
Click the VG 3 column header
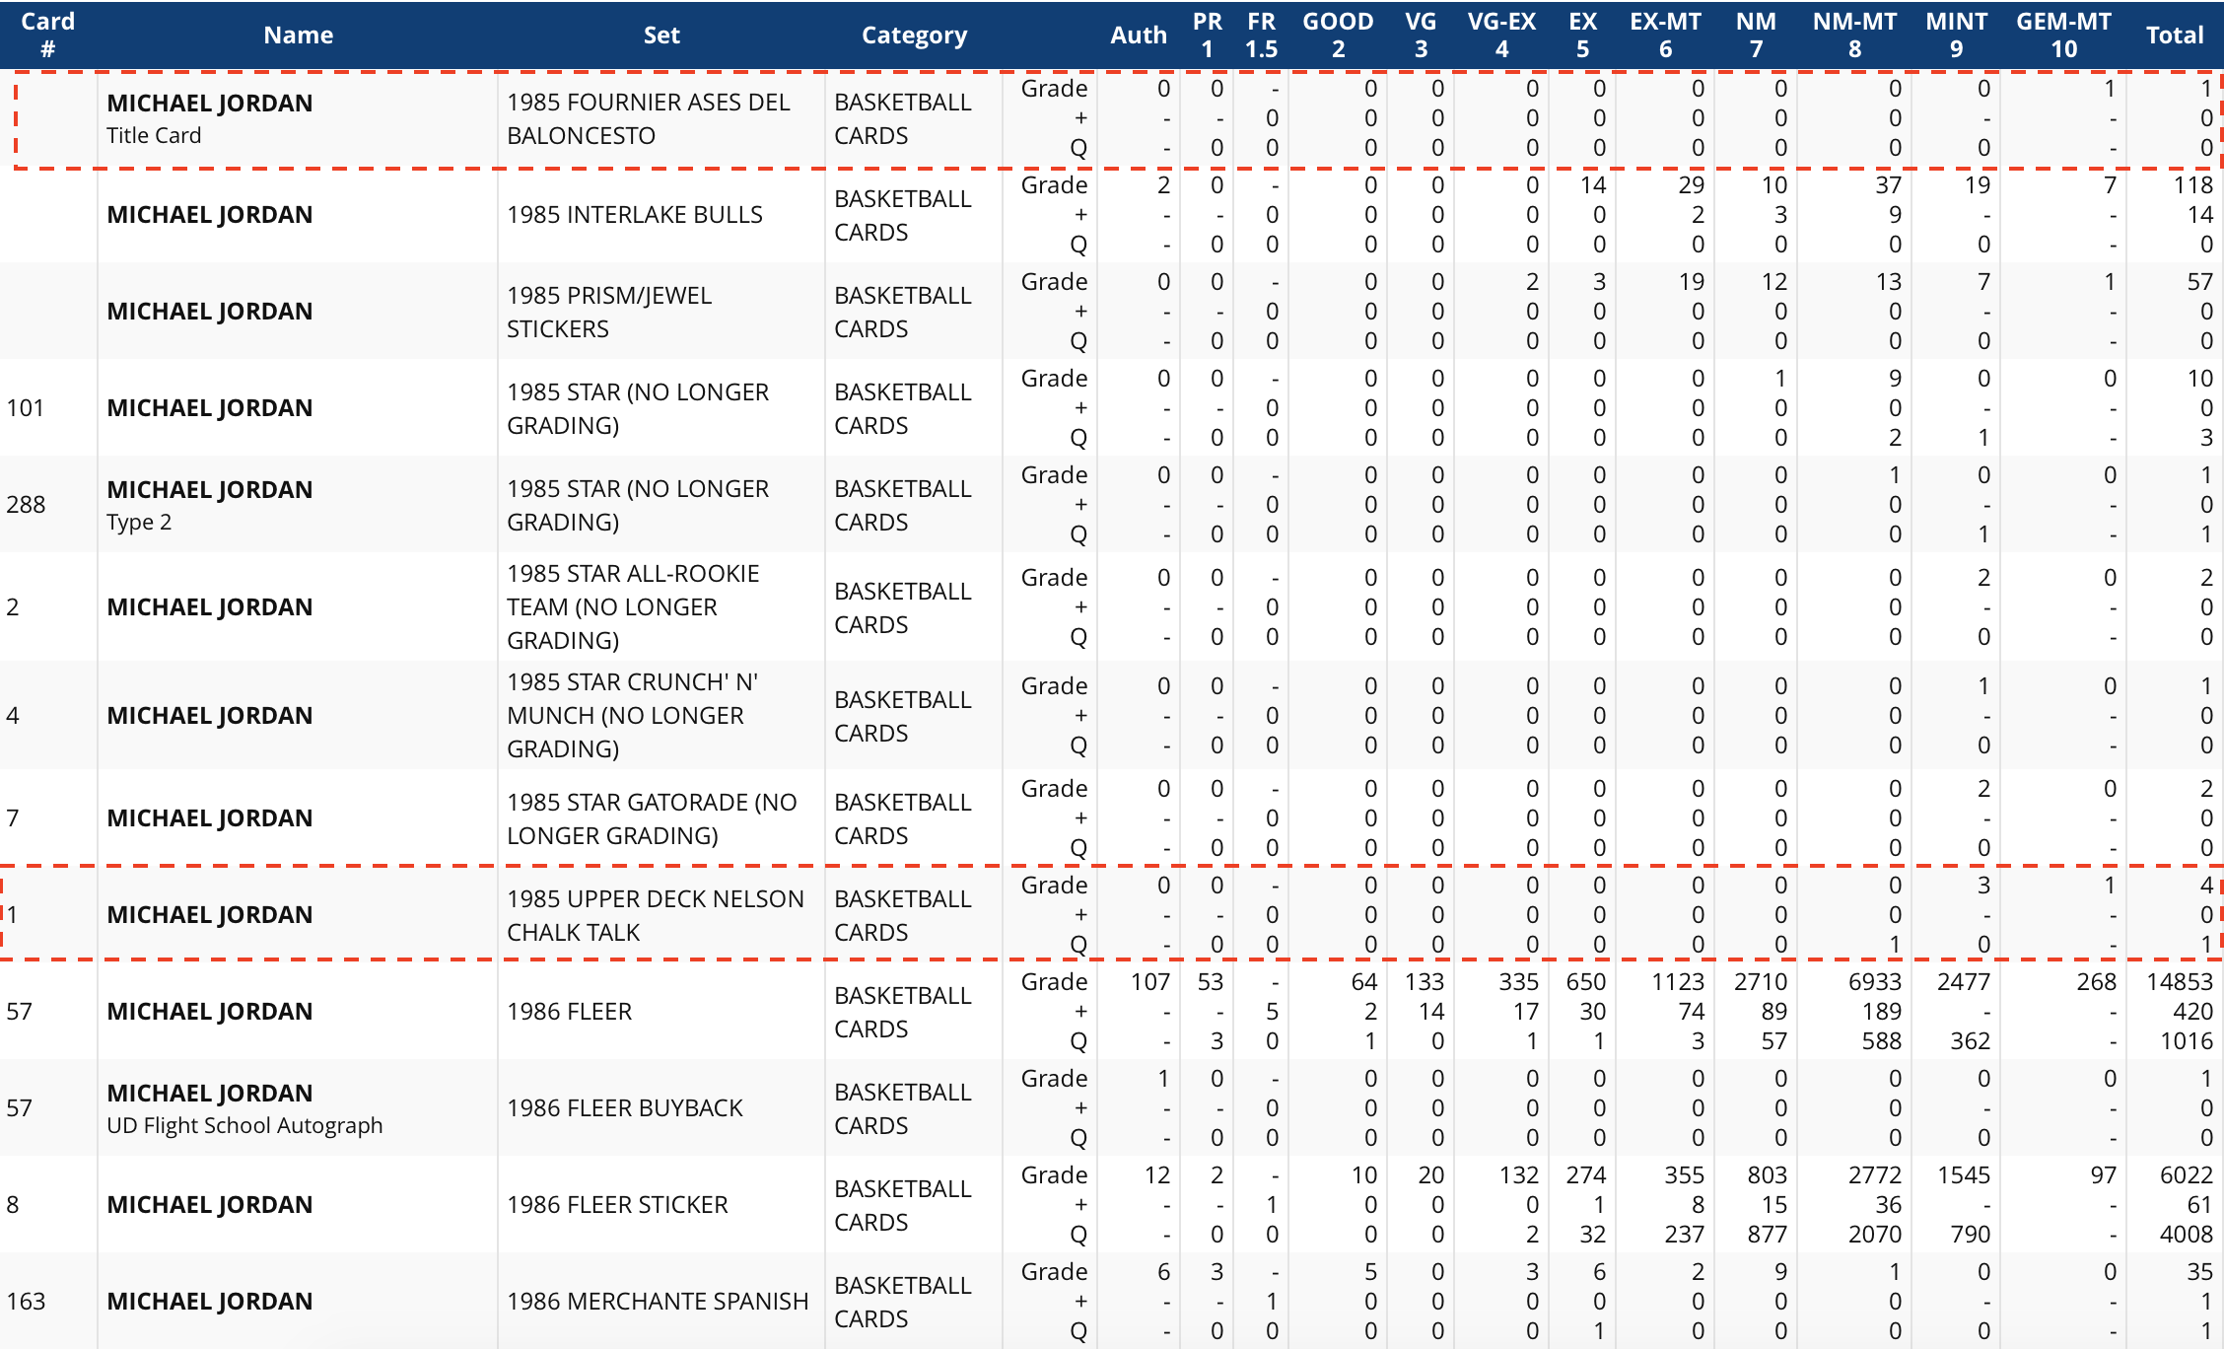tap(1421, 35)
